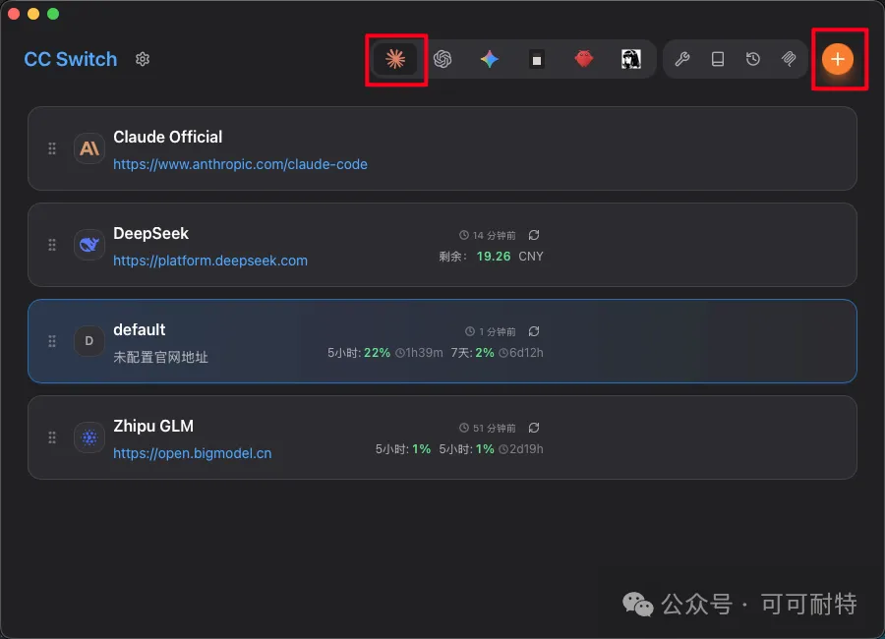The height and width of the screenshot is (639, 885).
Task: Grab the drag handle of Claude Official
Action: click(52, 148)
